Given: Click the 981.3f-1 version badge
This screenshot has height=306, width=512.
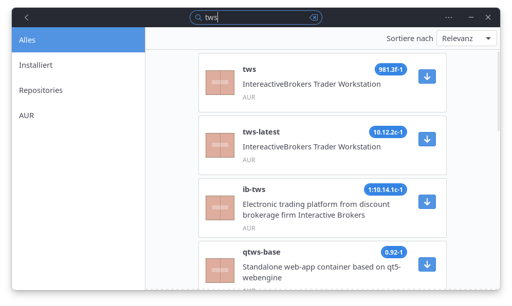Looking at the screenshot, I should click(391, 69).
